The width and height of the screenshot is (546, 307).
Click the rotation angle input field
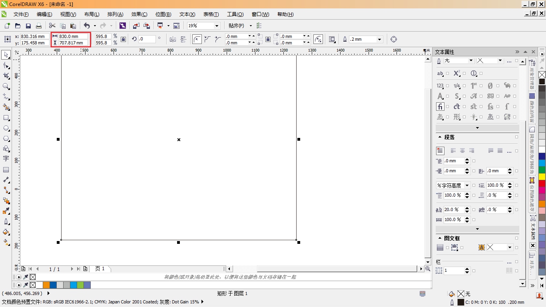(147, 39)
